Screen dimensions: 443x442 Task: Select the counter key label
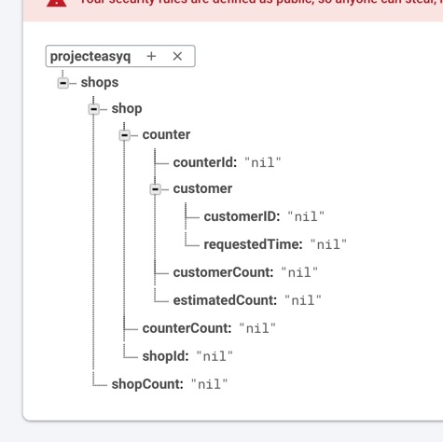pos(166,134)
